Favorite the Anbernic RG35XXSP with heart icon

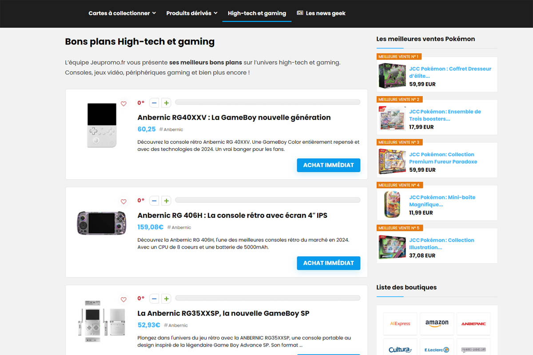[123, 300]
